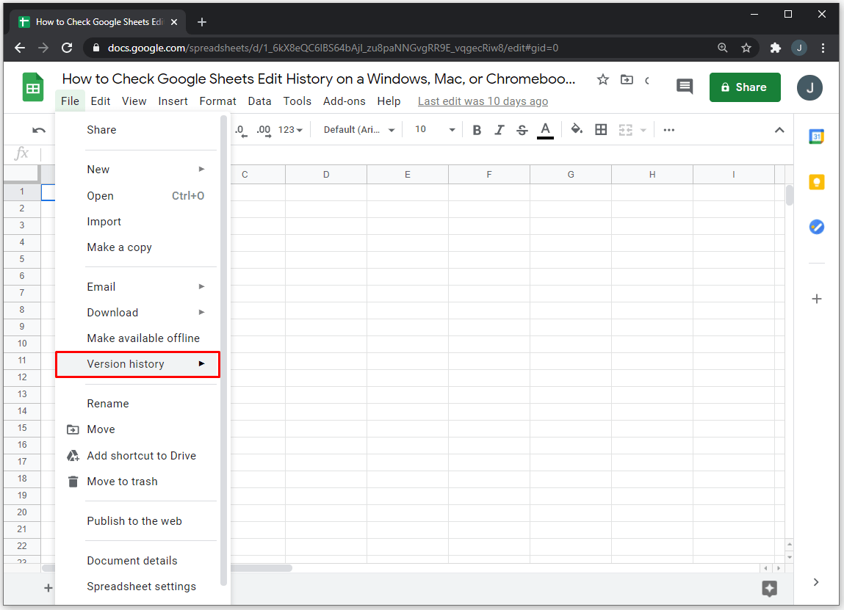Select Make a copy menu entry
The width and height of the screenshot is (844, 610).
pos(119,247)
